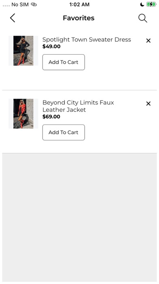Screen dimensions: 159x284
Task: Tap the signal strength dots indicator
Action: [6, 6]
